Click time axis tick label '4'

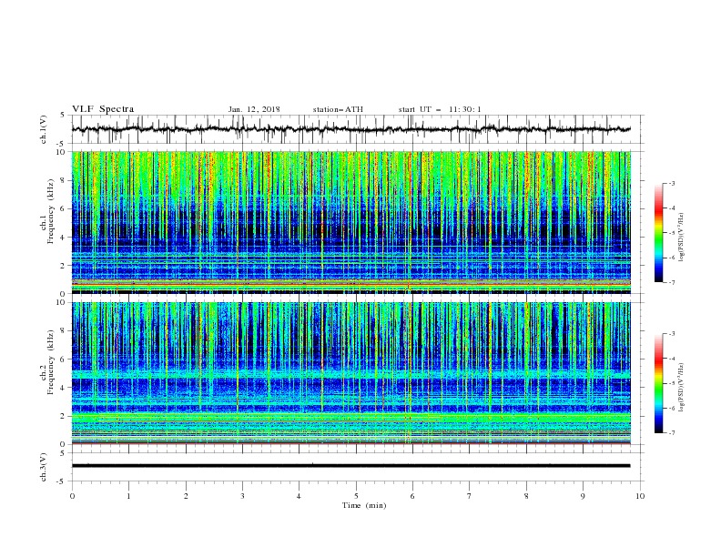click(x=300, y=496)
